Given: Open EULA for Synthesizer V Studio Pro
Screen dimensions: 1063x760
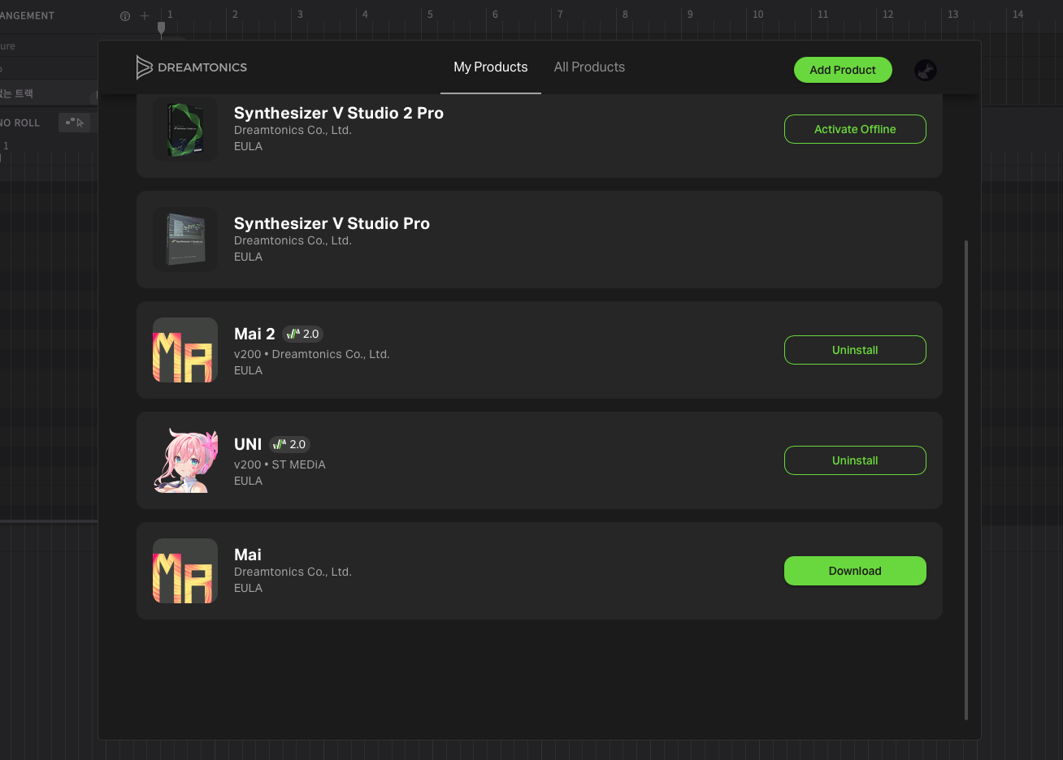Looking at the screenshot, I should (x=248, y=257).
